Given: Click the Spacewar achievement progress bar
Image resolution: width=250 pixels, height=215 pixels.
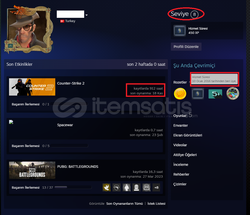Looking at the screenshot, I should tap(69, 146).
